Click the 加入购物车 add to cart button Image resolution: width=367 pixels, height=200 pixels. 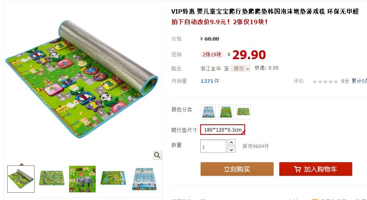click(316, 169)
